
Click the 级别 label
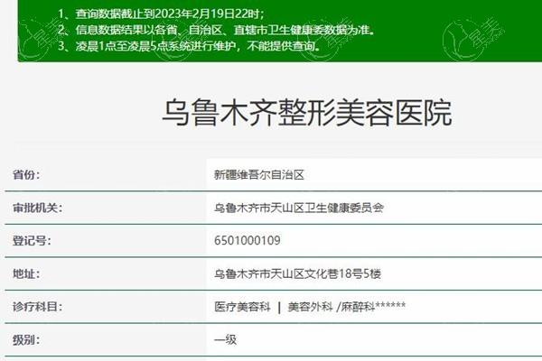[x=26, y=340]
